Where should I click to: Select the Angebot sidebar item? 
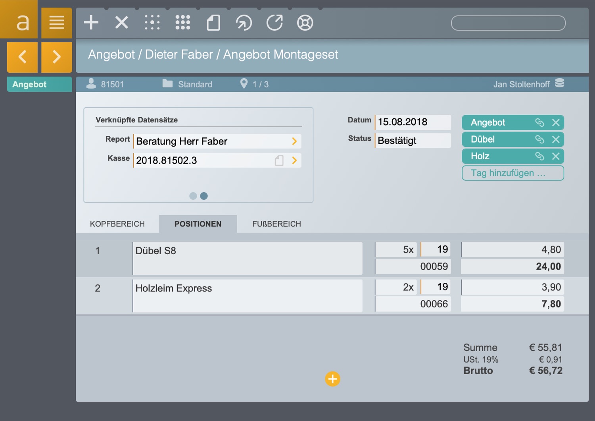pyautogui.click(x=40, y=84)
